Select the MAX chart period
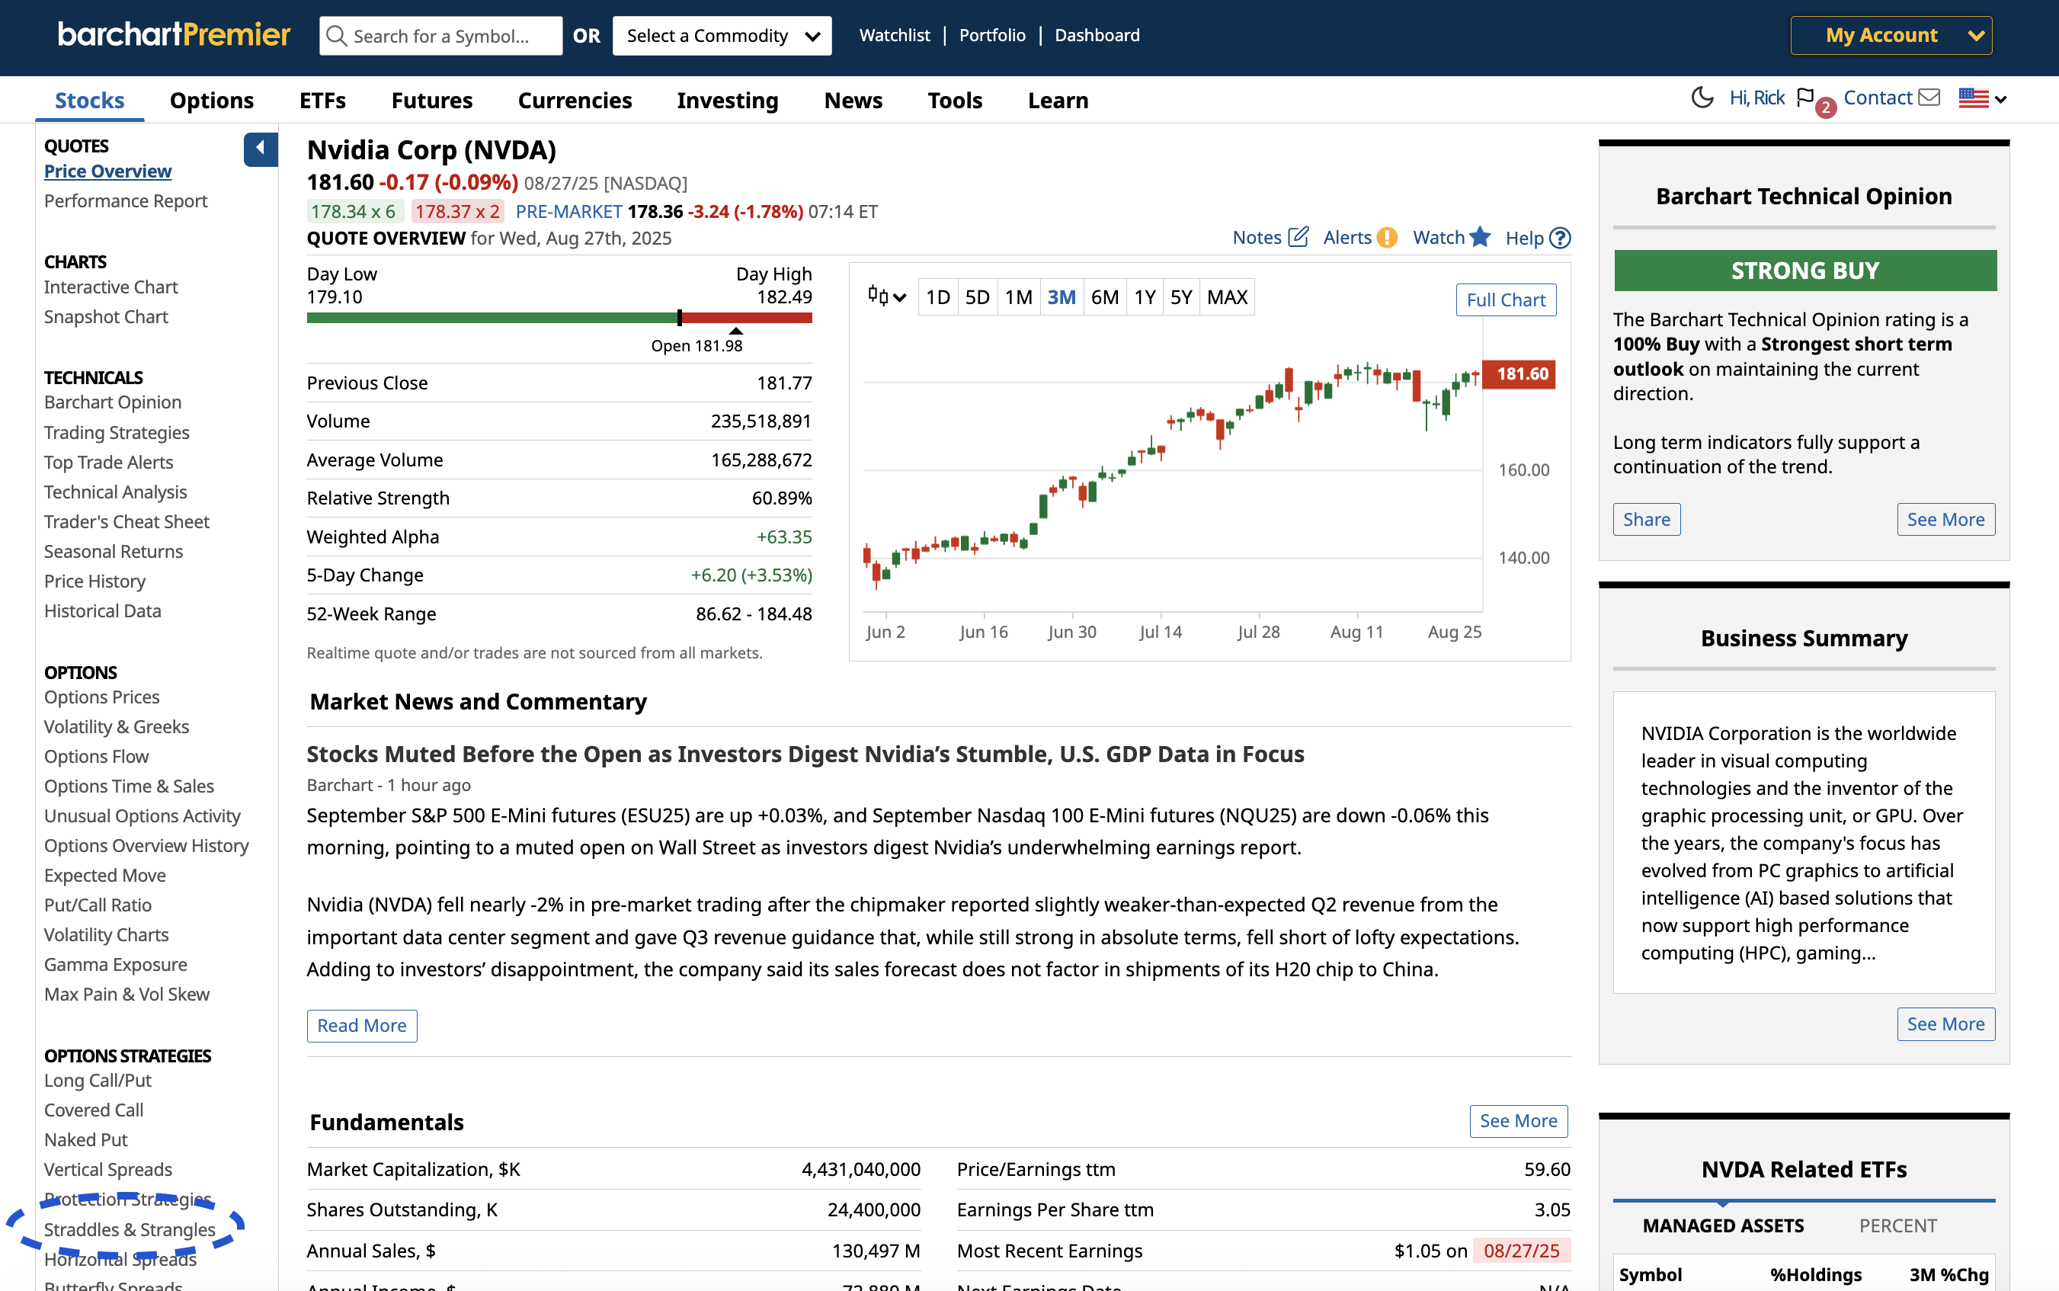This screenshot has height=1291, width=2059. coord(1227,297)
